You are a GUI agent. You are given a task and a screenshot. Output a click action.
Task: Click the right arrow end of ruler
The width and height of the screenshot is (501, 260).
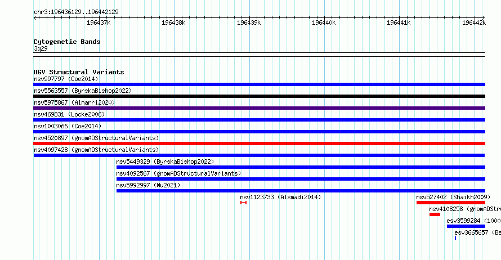484,17
